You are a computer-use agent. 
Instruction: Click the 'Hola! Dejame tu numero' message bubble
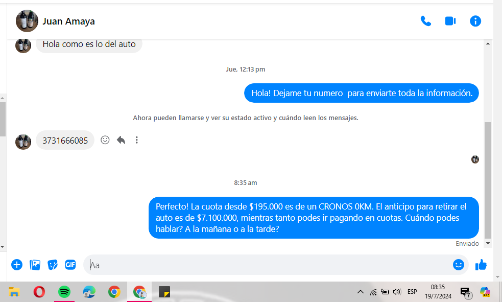point(362,93)
